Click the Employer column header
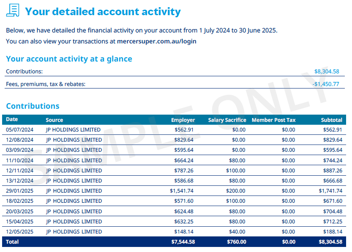Image resolution: width=352 pixels, height=252 pixels. coord(183,120)
